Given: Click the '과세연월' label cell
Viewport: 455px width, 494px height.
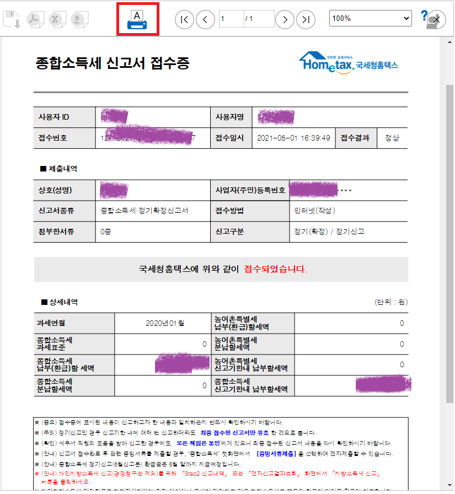Looking at the screenshot, I should coord(74,323).
